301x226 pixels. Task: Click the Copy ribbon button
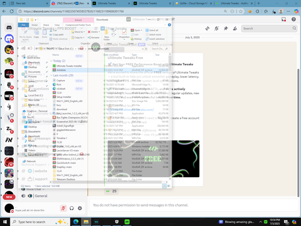pyautogui.click(x=36, y=34)
